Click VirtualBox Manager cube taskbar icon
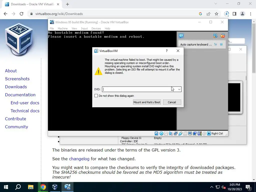The height and width of the screenshot is (192, 256). tap(55, 187)
